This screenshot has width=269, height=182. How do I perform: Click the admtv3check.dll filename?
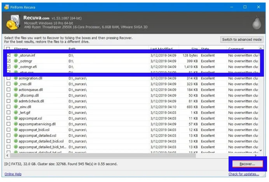pos(31,101)
